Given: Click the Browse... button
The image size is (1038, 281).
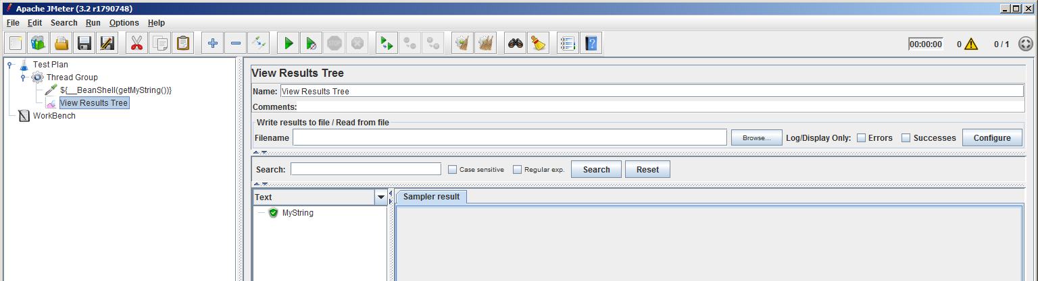Looking at the screenshot, I should coord(757,137).
